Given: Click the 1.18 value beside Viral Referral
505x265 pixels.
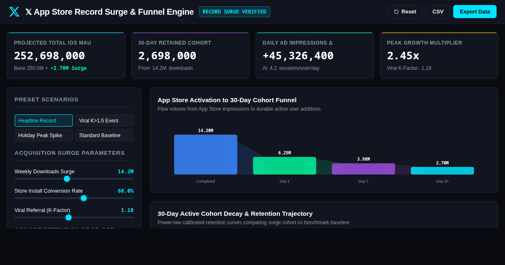Looking at the screenshot, I should coord(127,210).
